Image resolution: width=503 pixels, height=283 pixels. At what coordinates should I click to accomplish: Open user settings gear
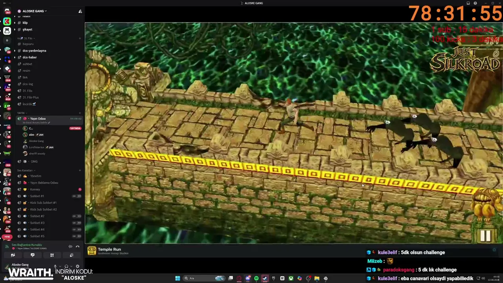point(77,266)
